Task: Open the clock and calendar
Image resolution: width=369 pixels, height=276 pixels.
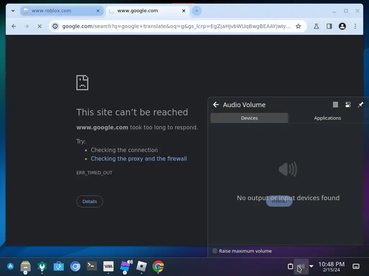Action: 332,267
